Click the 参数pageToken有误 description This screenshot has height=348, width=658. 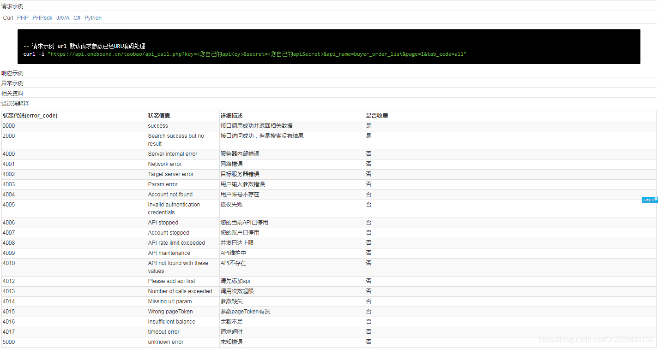pos(292,312)
